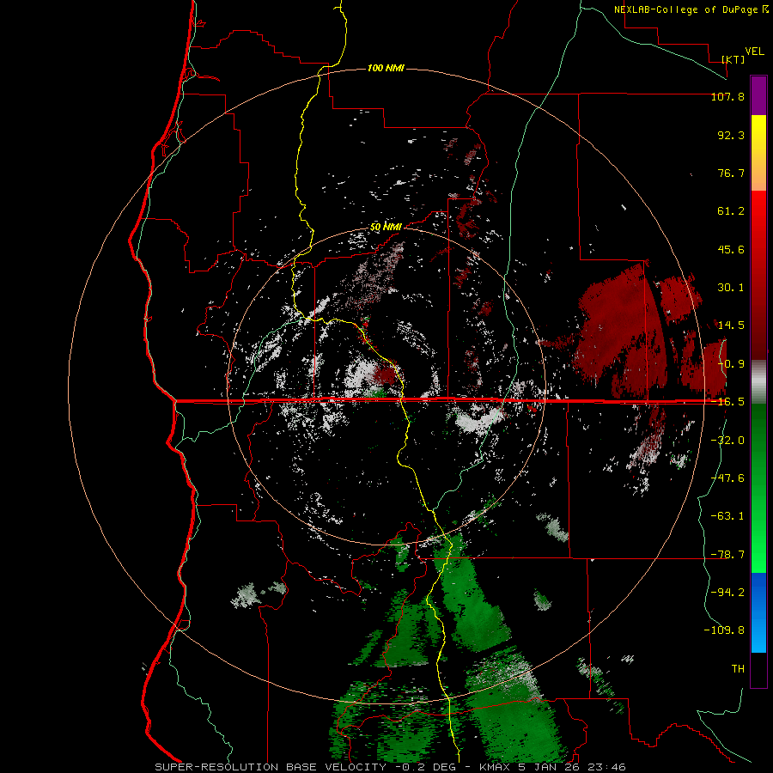Click the NEXLAB-College of DuPage title text
The width and height of the screenshot is (773, 773).
click(x=685, y=9)
